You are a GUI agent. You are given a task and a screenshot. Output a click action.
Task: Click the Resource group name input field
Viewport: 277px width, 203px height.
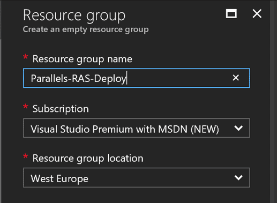click(137, 78)
